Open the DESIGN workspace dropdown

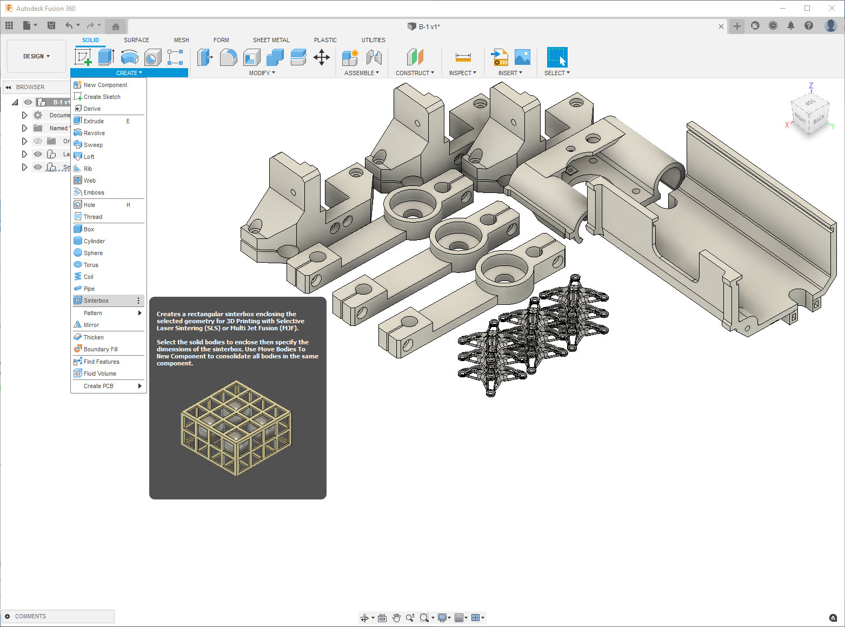(x=36, y=56)
